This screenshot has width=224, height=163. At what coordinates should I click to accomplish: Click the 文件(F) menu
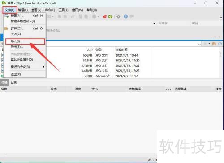click(10, 10)
